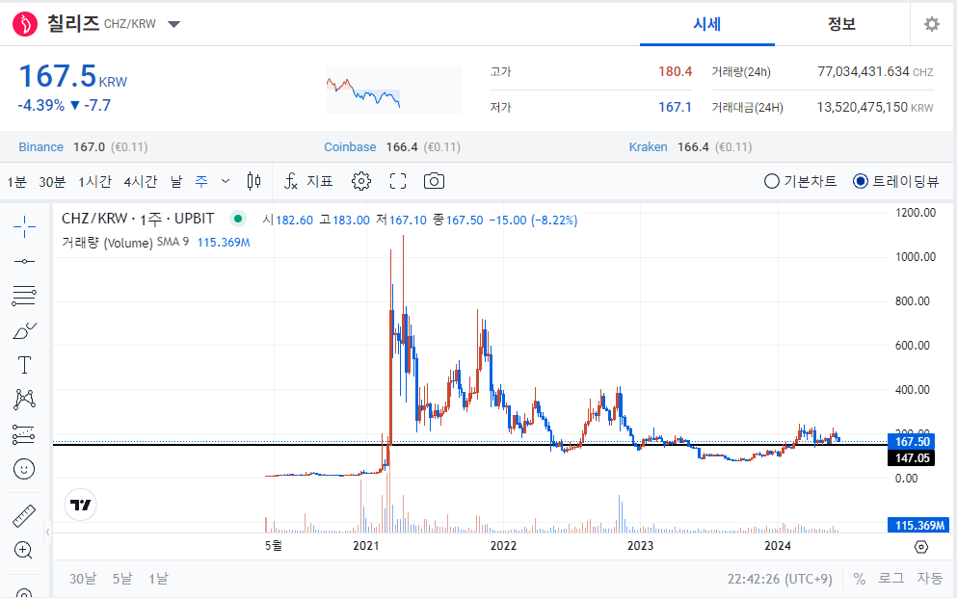This screenshot has height=598, width=957.
Task: Click the green market status dot
Action: 237,219
